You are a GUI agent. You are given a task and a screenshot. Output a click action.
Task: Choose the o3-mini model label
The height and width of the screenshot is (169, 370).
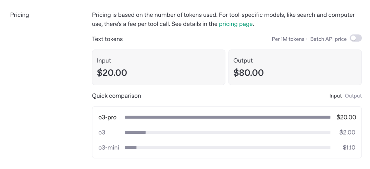point(109,147)
